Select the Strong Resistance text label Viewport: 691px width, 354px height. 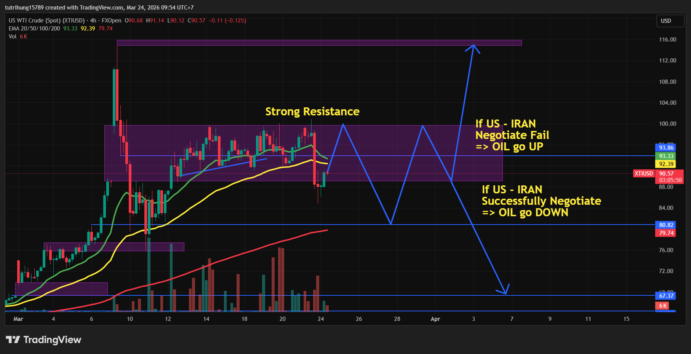pyautogui.click(x=312, y=112)
